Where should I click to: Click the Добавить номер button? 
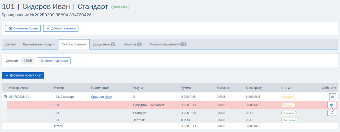pos(61,28)
